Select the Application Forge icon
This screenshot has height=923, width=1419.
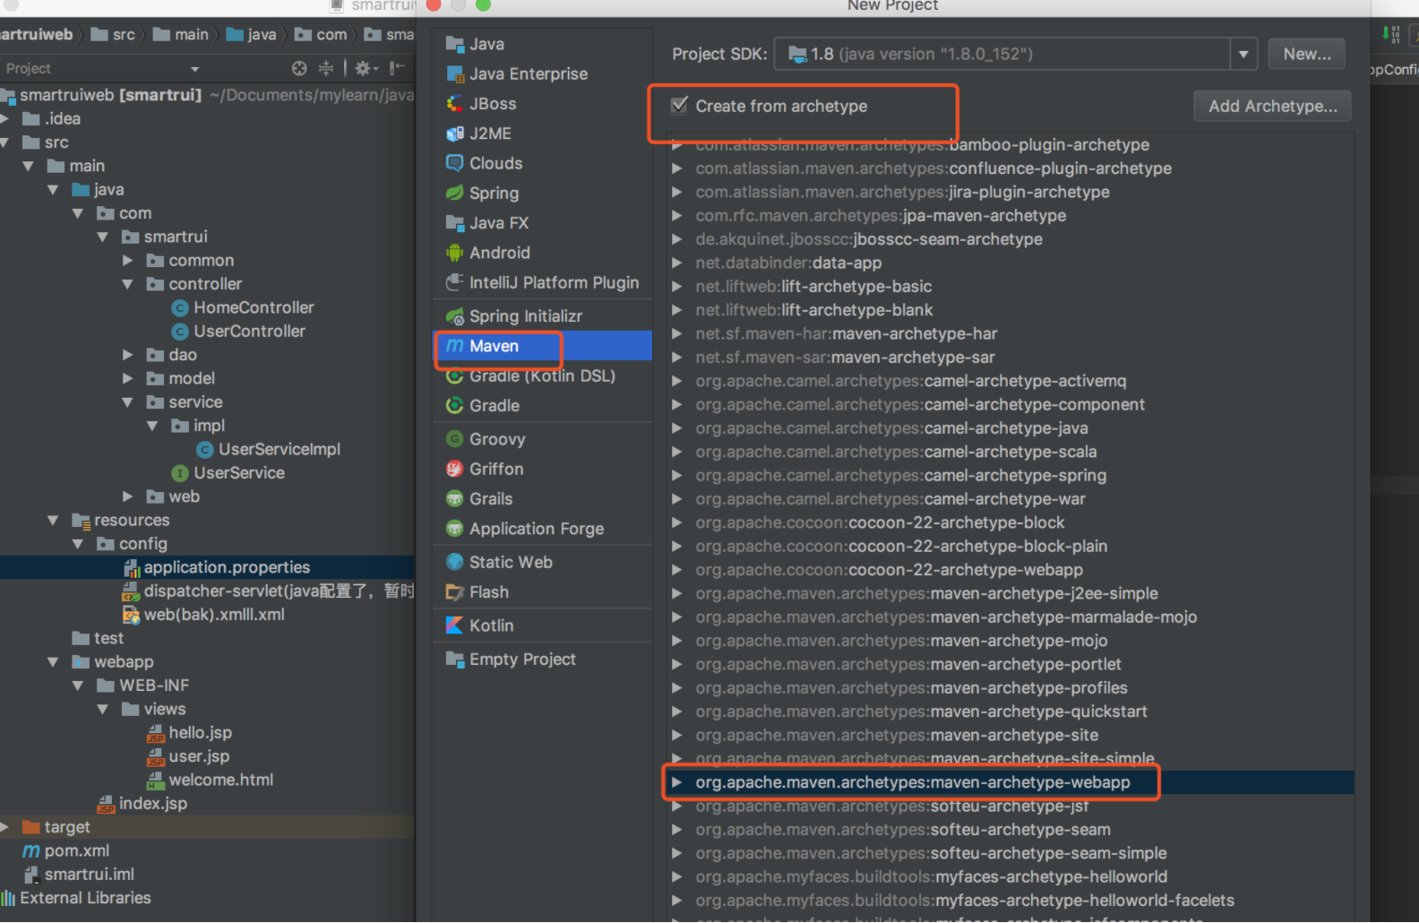tap(454, 529)
